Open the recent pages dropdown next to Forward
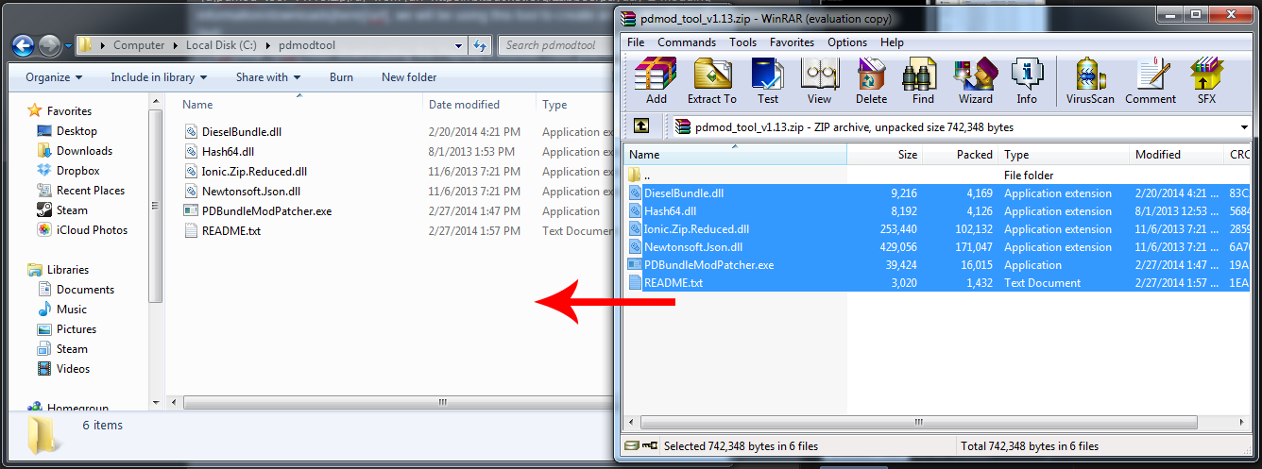1262x469 pixels. tap(68, 46)
